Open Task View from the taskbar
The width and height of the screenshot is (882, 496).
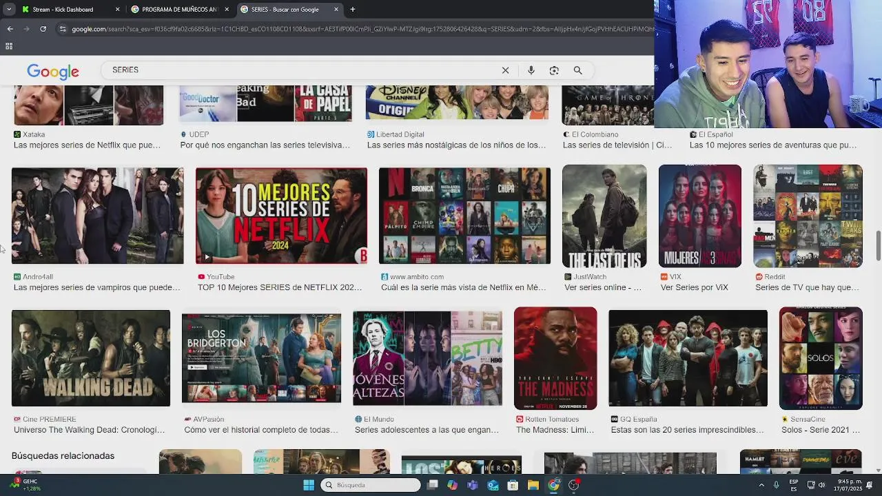[432, 485]
